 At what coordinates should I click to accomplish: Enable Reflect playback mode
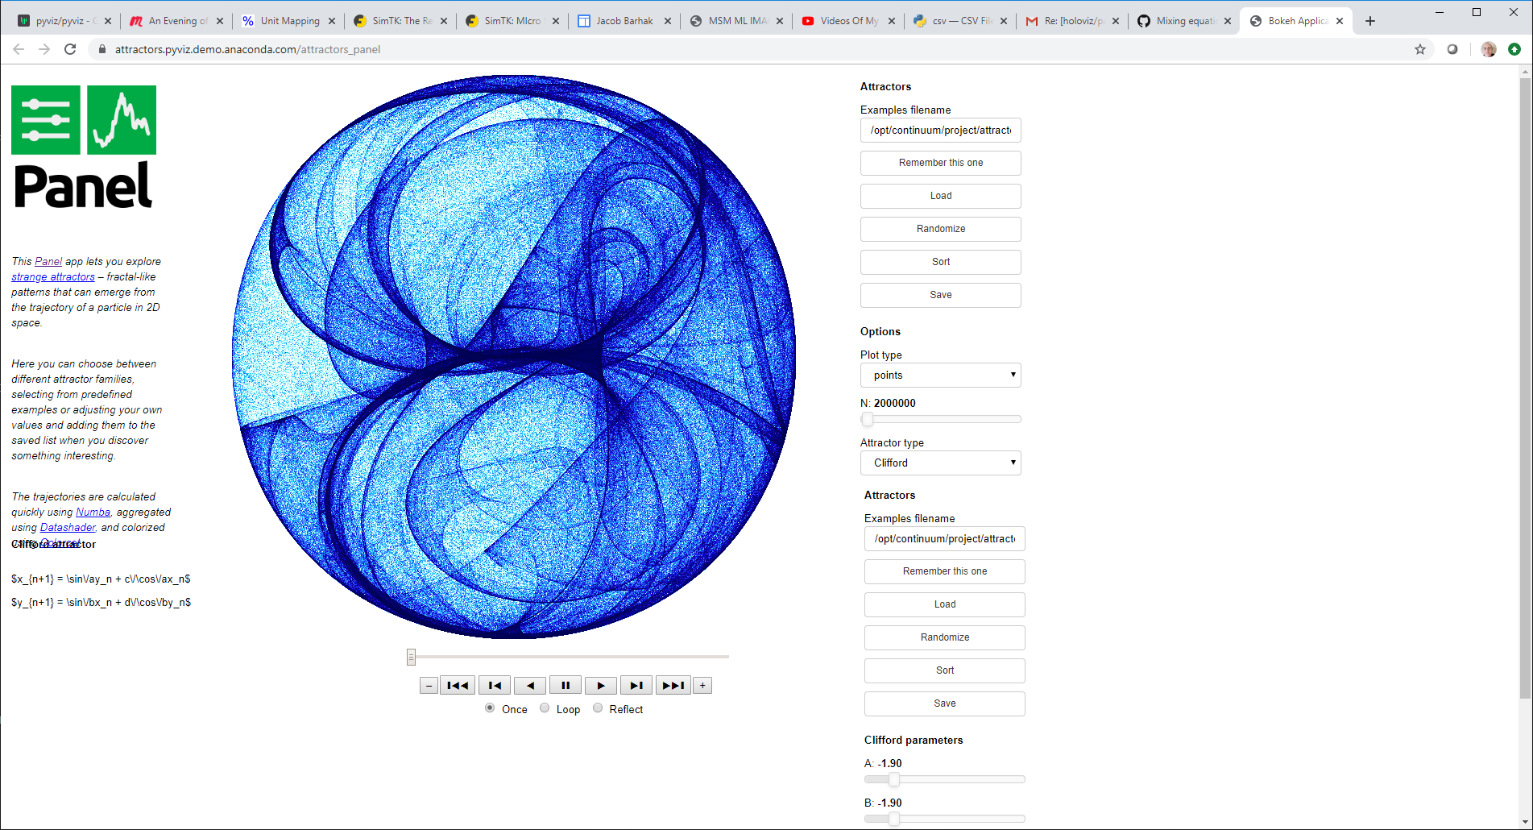coord(598,708)
